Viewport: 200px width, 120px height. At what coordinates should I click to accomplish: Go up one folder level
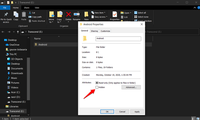18,32
